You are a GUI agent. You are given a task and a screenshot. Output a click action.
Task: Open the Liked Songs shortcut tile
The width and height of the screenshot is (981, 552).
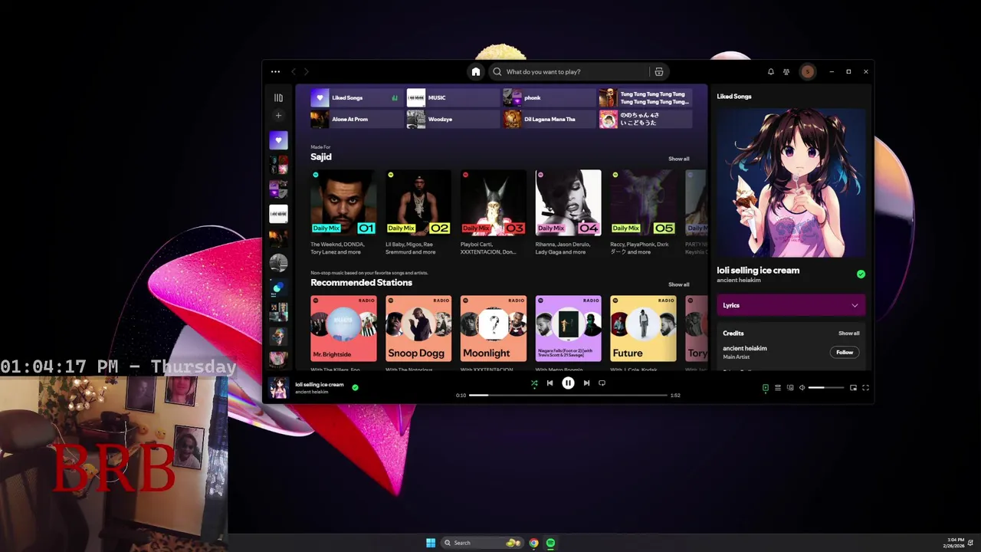click(356, 98)
